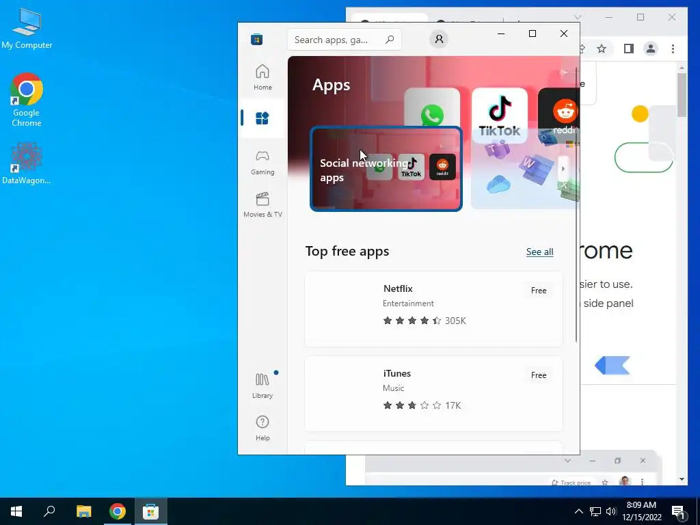Click the Microsoft Store logo icon

pos(257,39)
